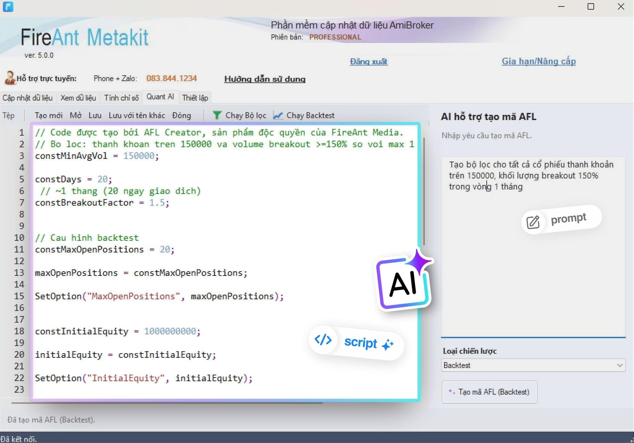The width and height of the screenshot is (634, 443).
Task: Click the Đăng xuất link
Action: pos(368,62)
